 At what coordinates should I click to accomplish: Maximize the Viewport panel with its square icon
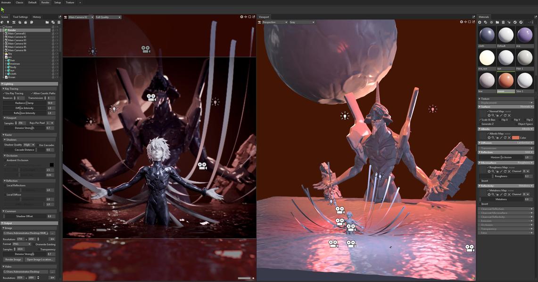point(470,22)
